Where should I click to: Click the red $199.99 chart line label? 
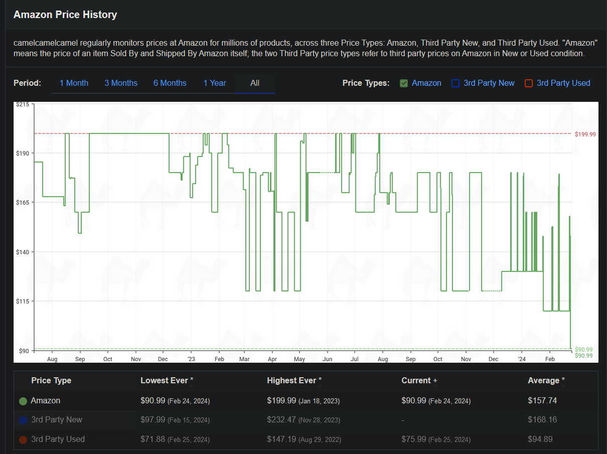585,134
